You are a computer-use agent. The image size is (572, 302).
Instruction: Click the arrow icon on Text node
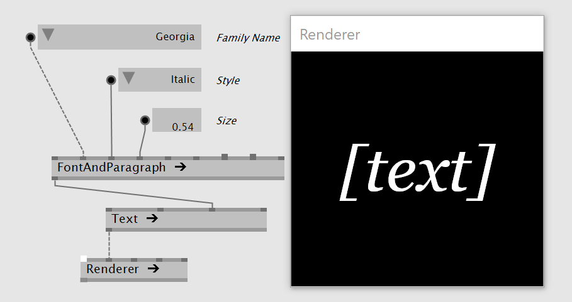152,218
